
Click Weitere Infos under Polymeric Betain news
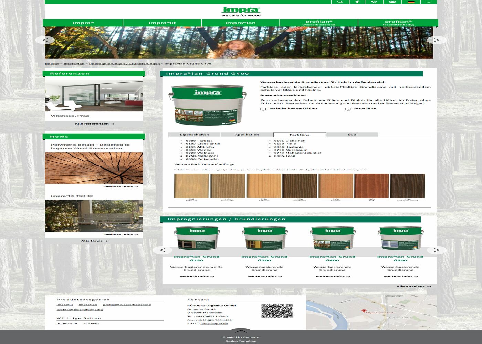click(x=121, y=187)
